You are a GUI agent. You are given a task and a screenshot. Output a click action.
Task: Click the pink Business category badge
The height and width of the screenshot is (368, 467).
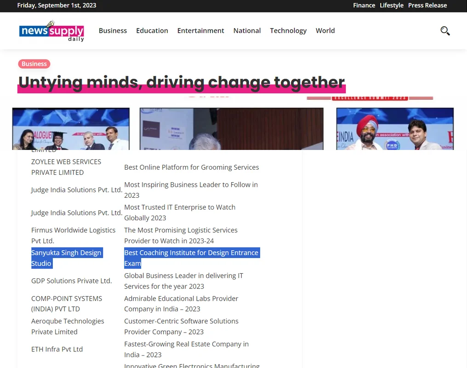click(34, 64)
